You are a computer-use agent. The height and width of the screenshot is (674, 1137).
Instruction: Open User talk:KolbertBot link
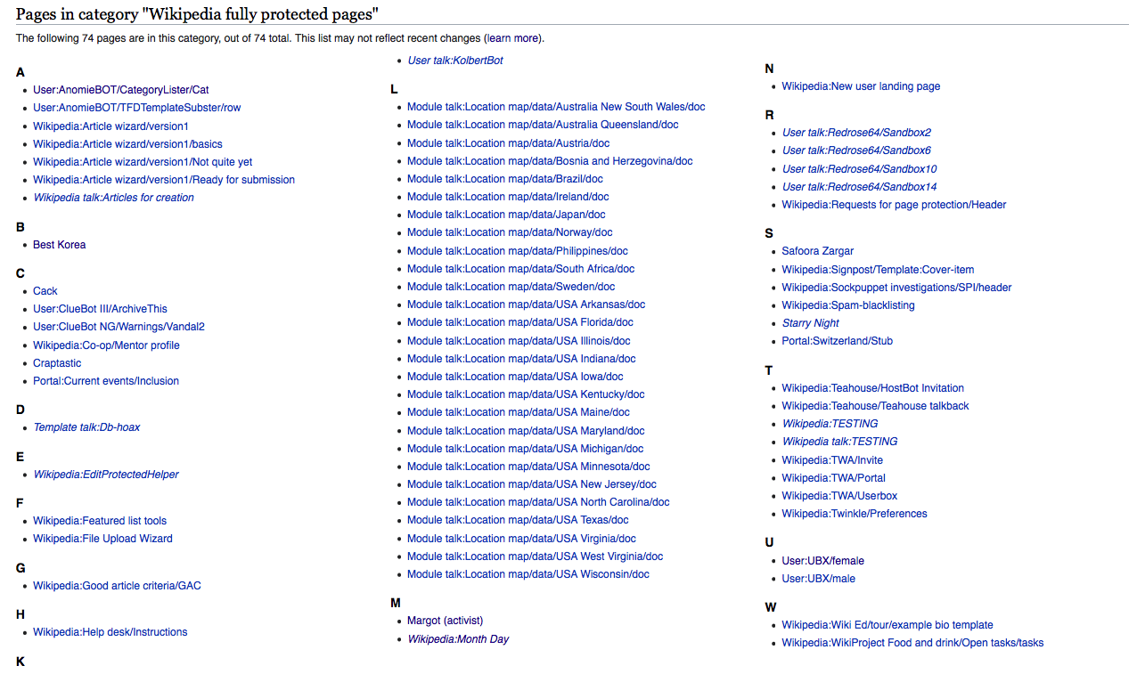pyautogui.click(x=455, y=61)
